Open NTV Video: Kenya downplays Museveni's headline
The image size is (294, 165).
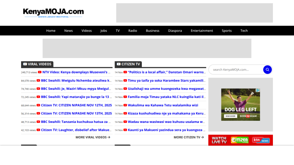point(76,72)
